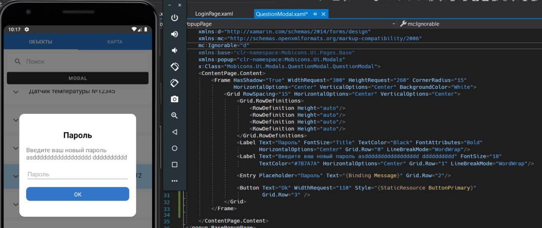Screen dimensions: 542x228
Task: Click the closing ContentPage.Content tag
Action: click(x=233, y=220)
